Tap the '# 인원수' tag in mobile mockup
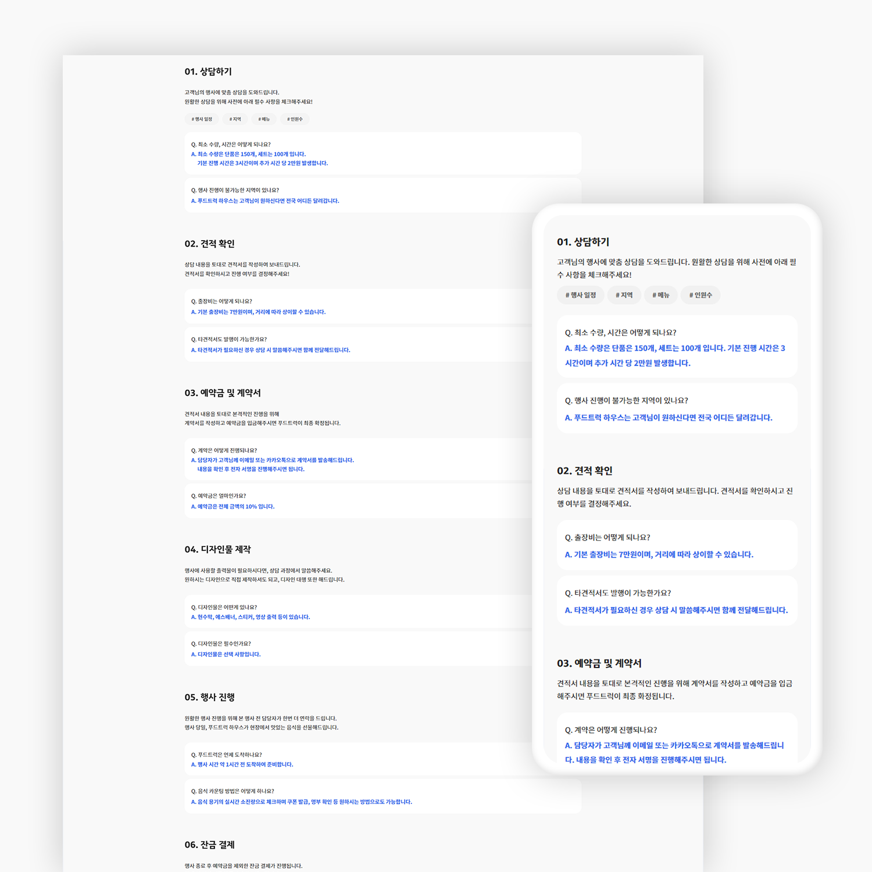 tap(701, 295)
